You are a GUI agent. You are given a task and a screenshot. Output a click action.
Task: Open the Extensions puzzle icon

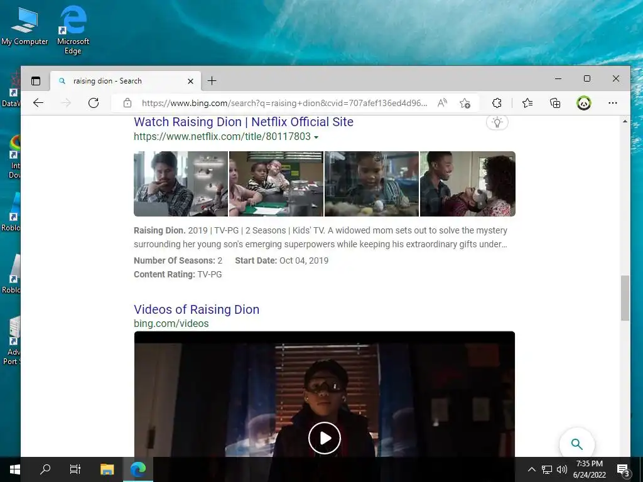click(x=497, y=103)
